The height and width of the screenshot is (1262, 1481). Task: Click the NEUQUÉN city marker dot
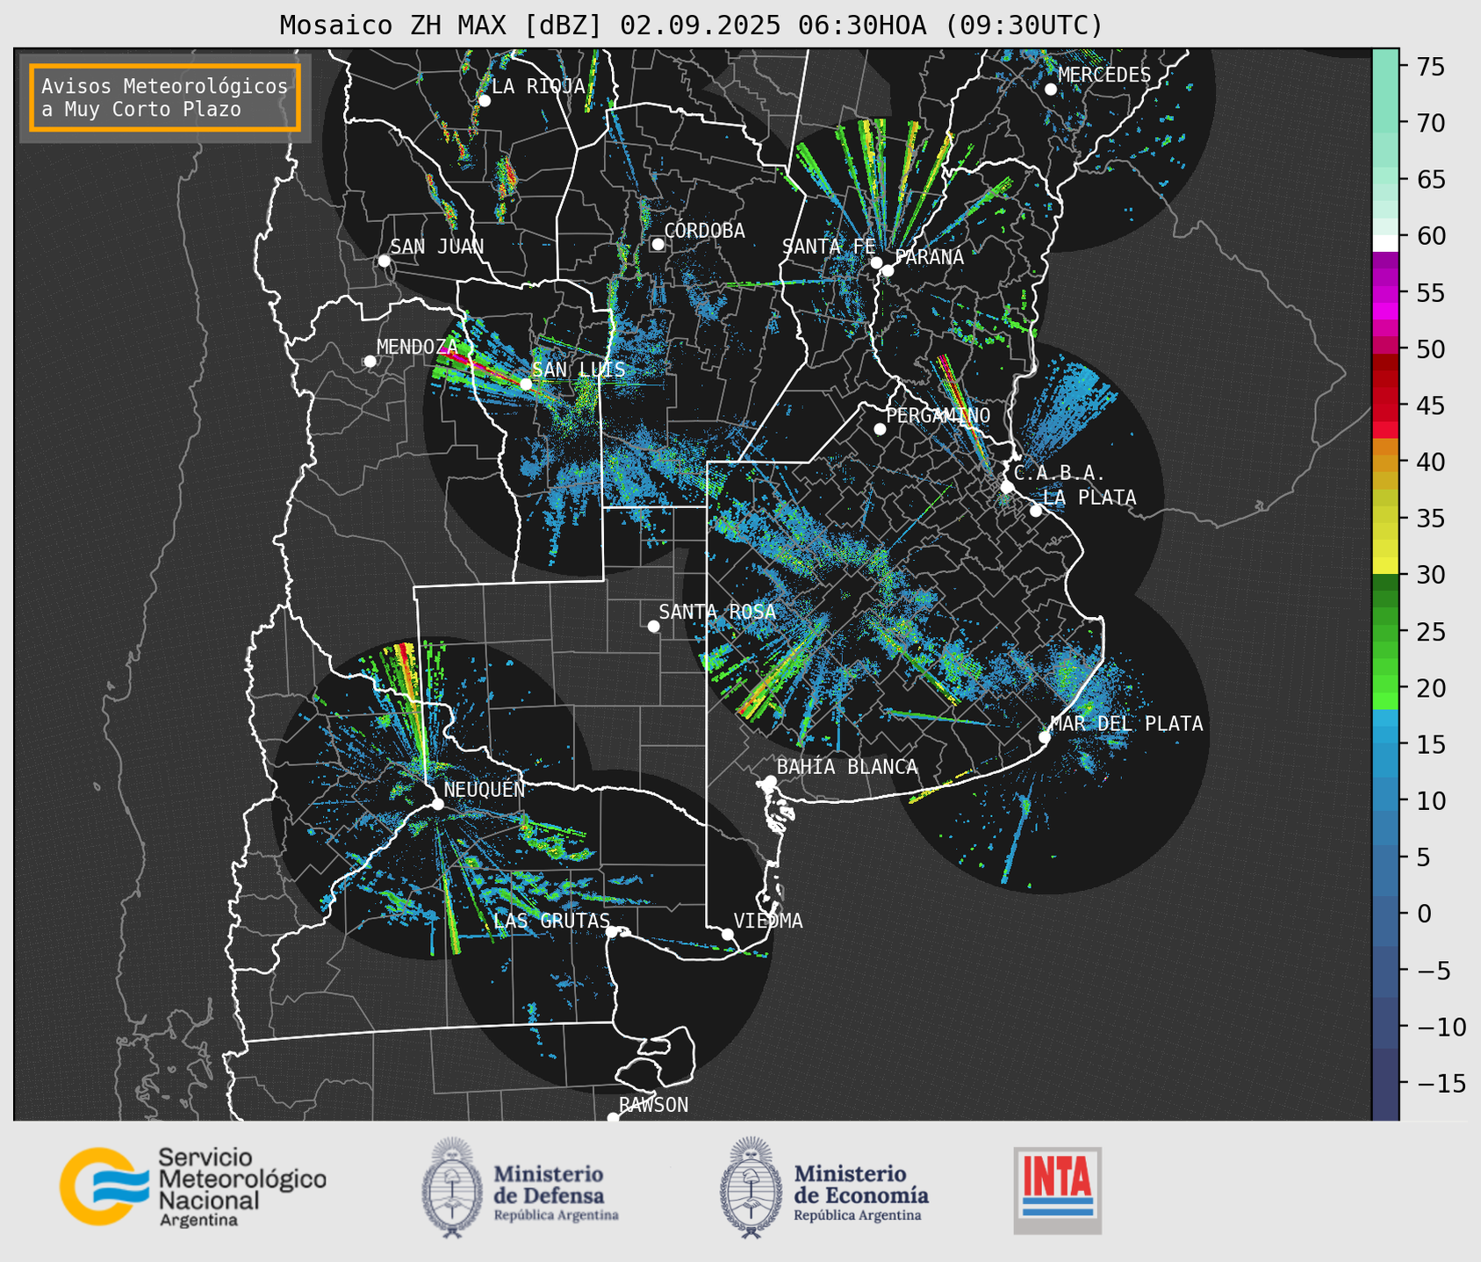pos(438,804)
